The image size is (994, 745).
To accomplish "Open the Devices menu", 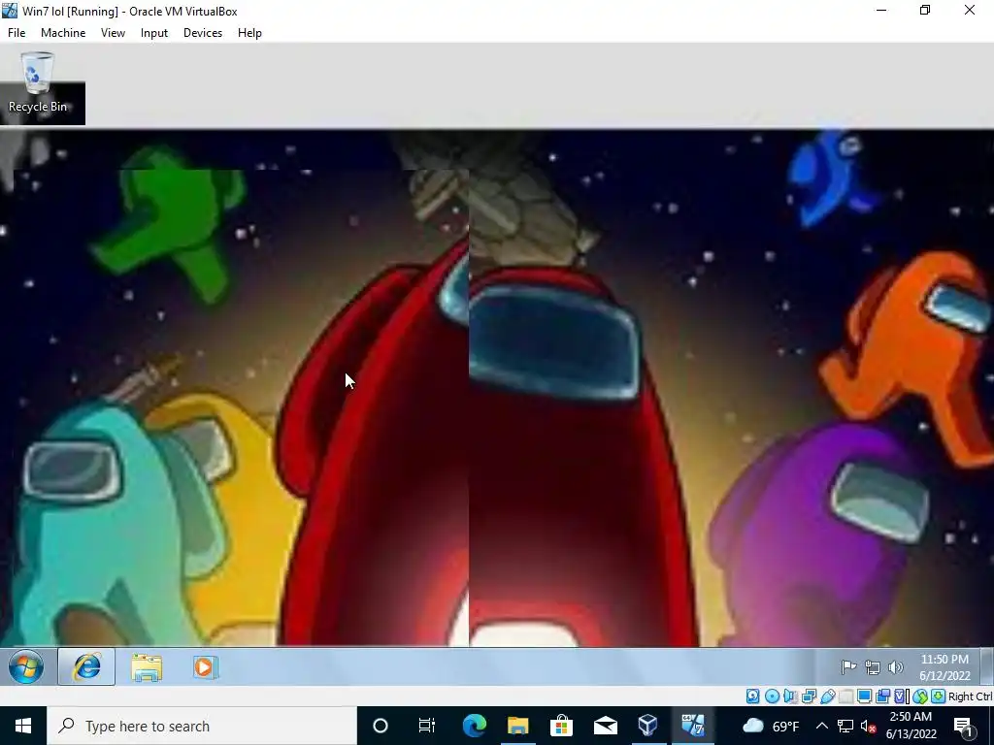I will point(203,33).
